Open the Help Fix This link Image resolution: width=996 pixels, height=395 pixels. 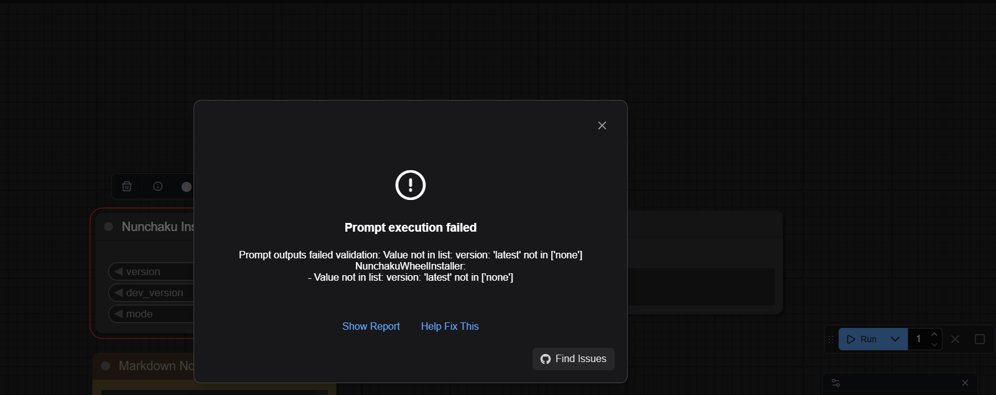click(x=450, y=326)
